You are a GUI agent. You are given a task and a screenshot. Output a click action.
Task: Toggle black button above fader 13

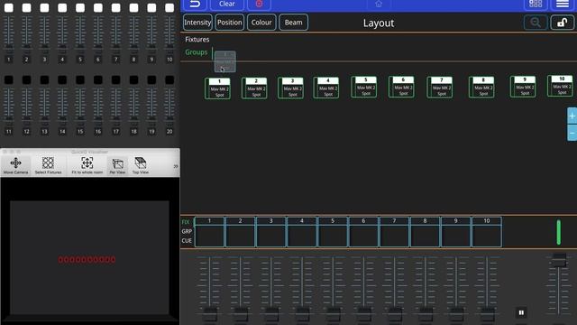click(44, 79)
